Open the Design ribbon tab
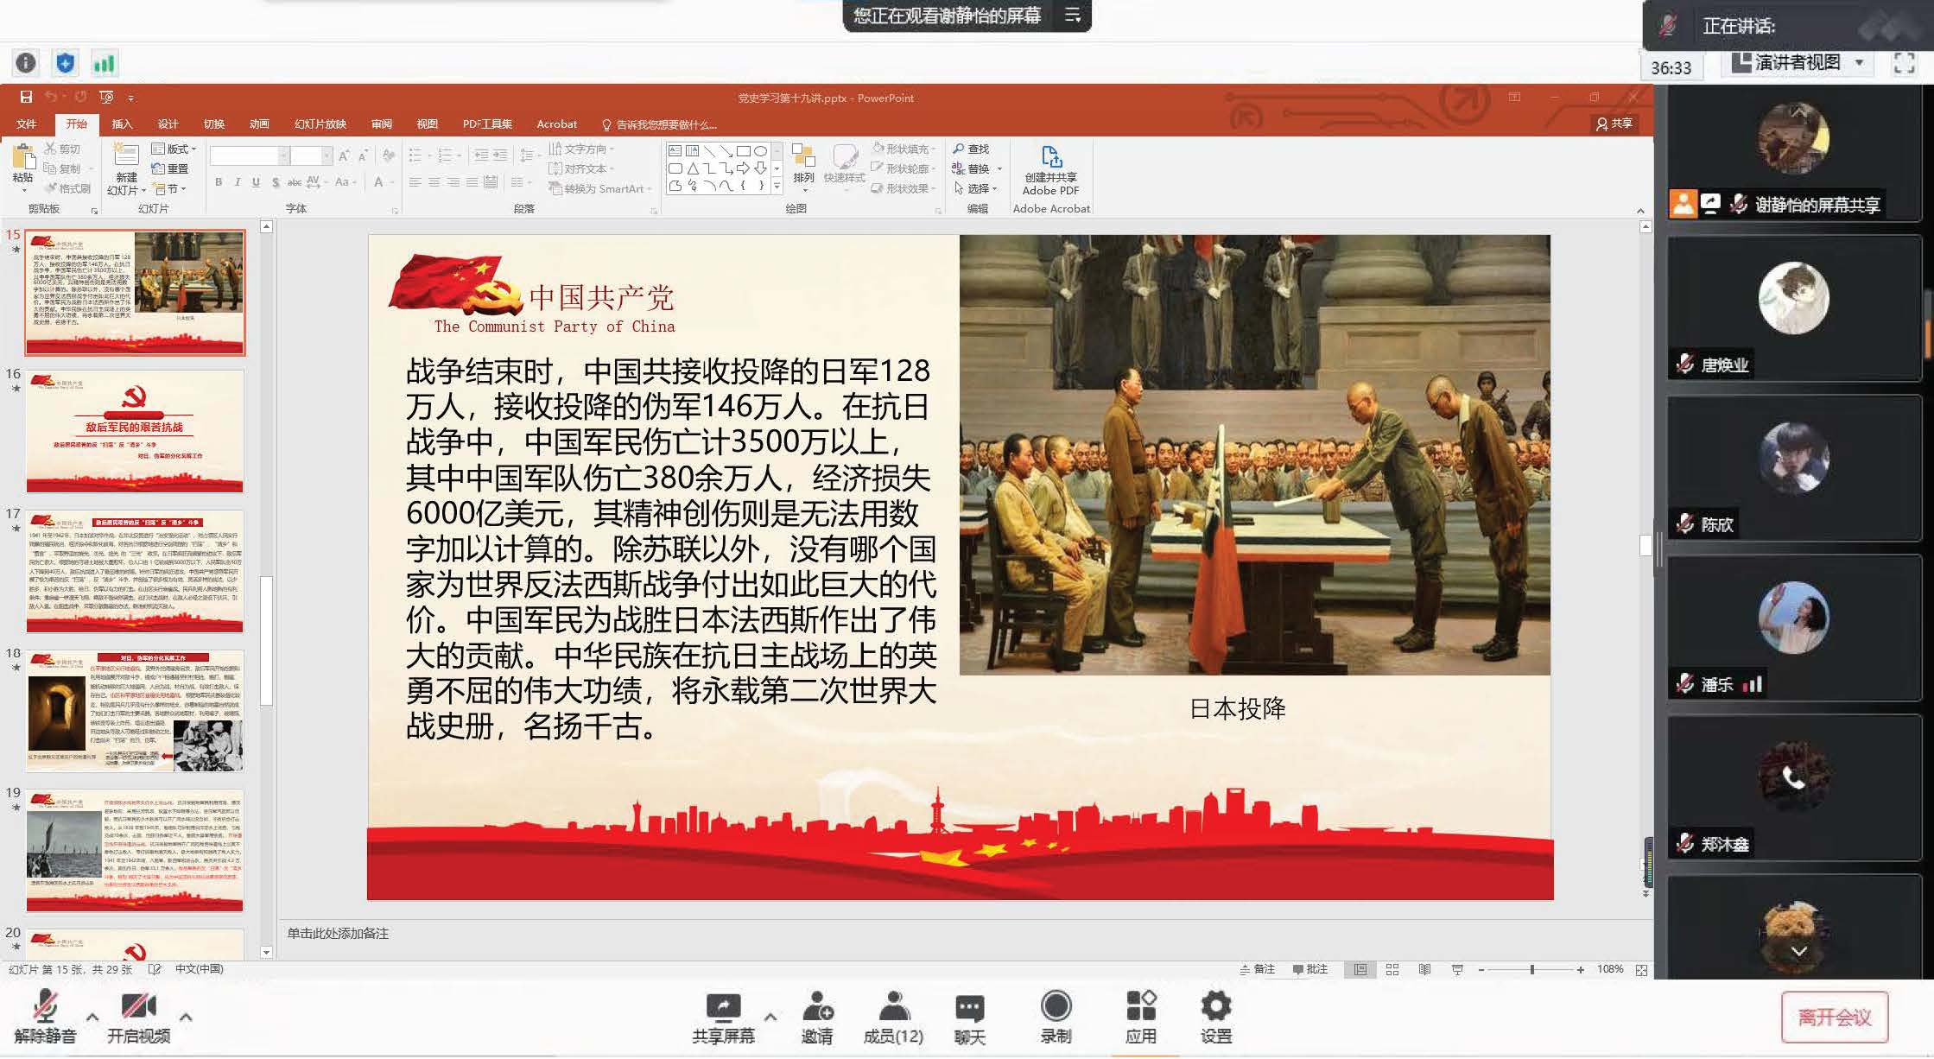Screen dimensions: 1934x1059 click(x=168, y=124)
